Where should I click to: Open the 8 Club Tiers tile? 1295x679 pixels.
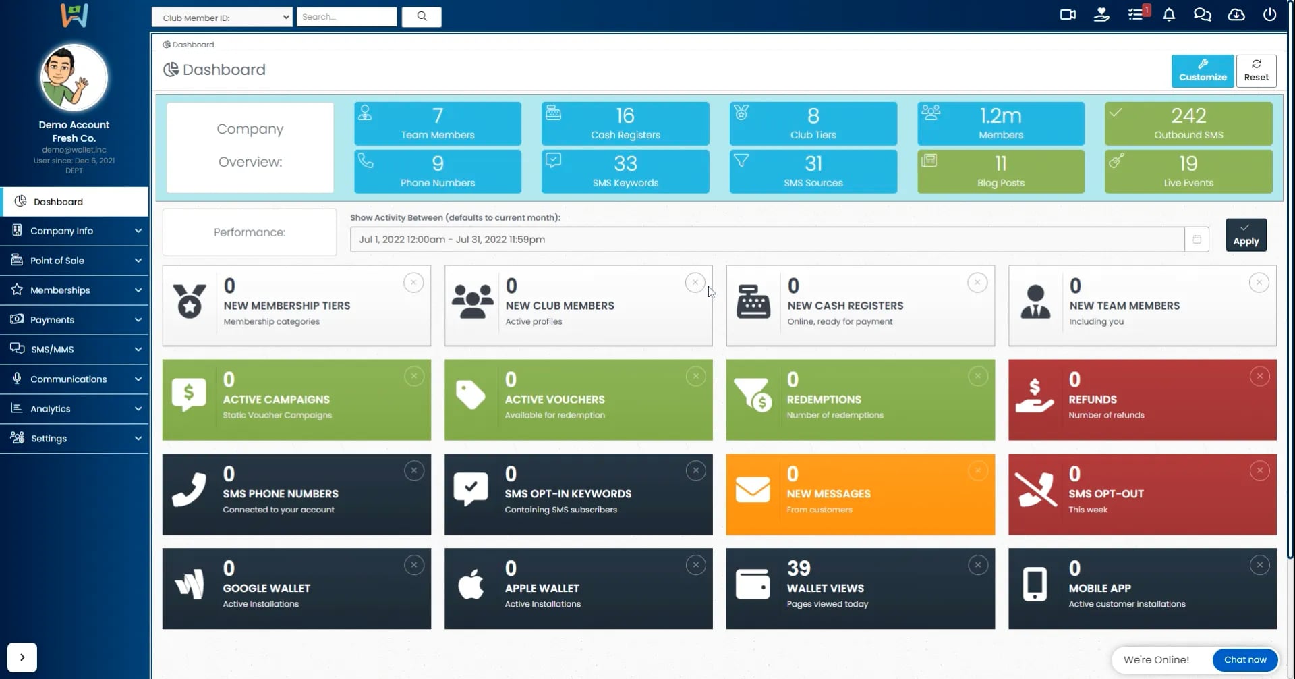coord(813,124)
